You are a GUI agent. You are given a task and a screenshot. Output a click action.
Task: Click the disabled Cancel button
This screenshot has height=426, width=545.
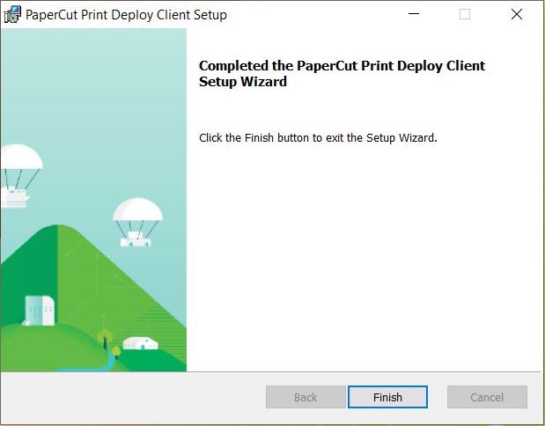pos(487,397)
